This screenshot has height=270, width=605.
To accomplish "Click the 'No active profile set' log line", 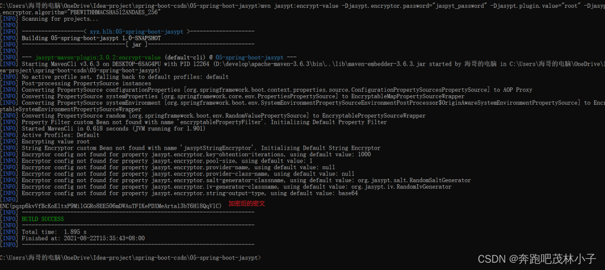I will (115, 77).
